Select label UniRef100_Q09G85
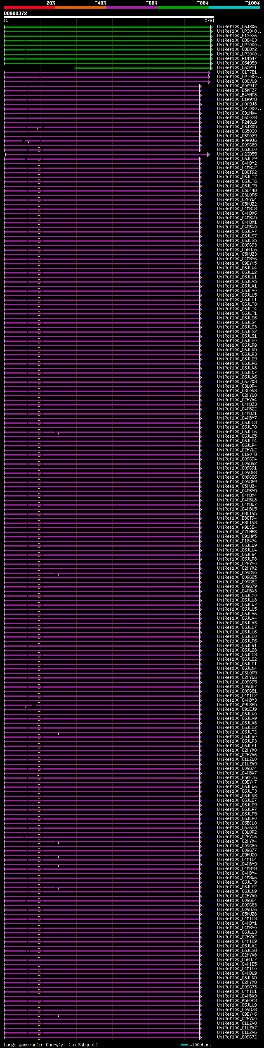This screenshot has width=264, height=1048. pos(237,578)
